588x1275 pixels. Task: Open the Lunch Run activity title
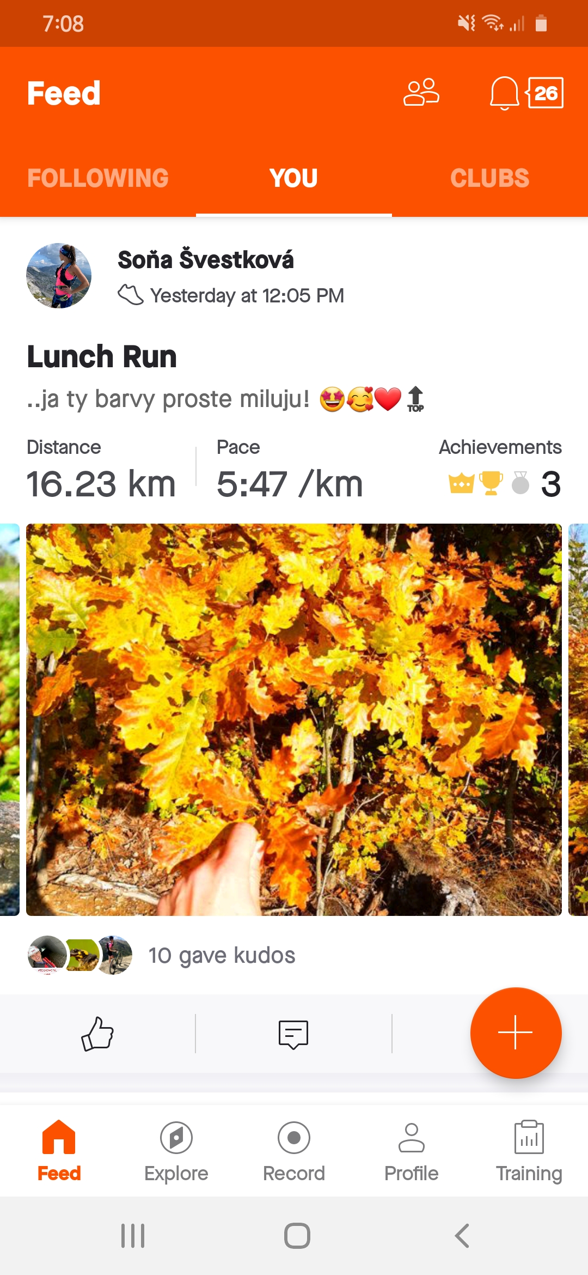(x=102, y=357)
